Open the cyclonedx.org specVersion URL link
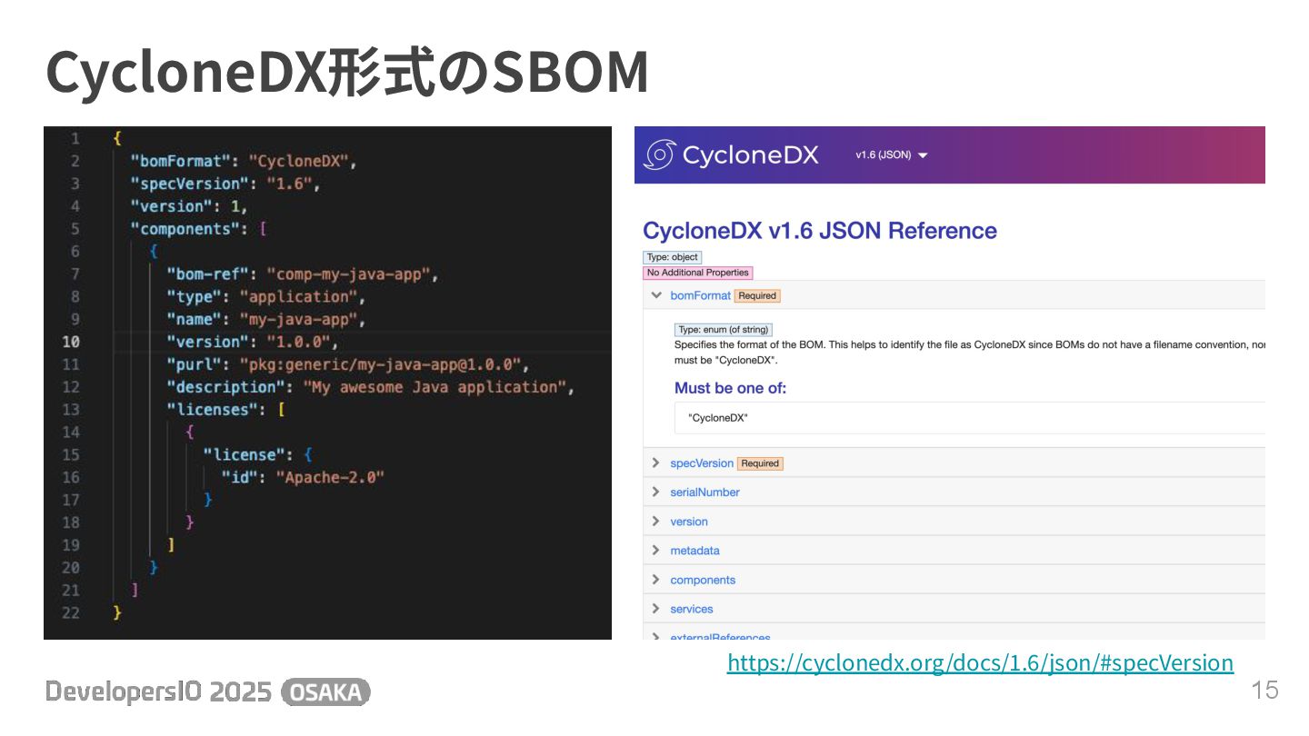 pos(980,662)
